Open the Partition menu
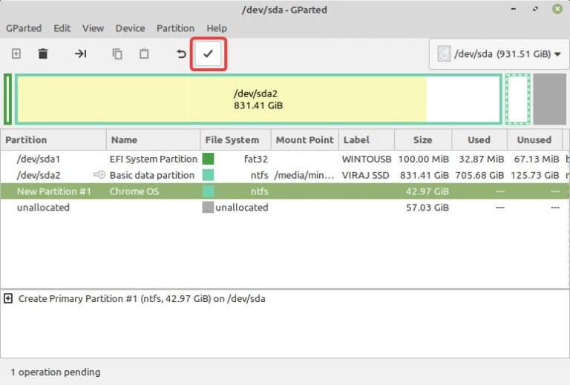This screenshot has width=570, height=385. point(175,28)
